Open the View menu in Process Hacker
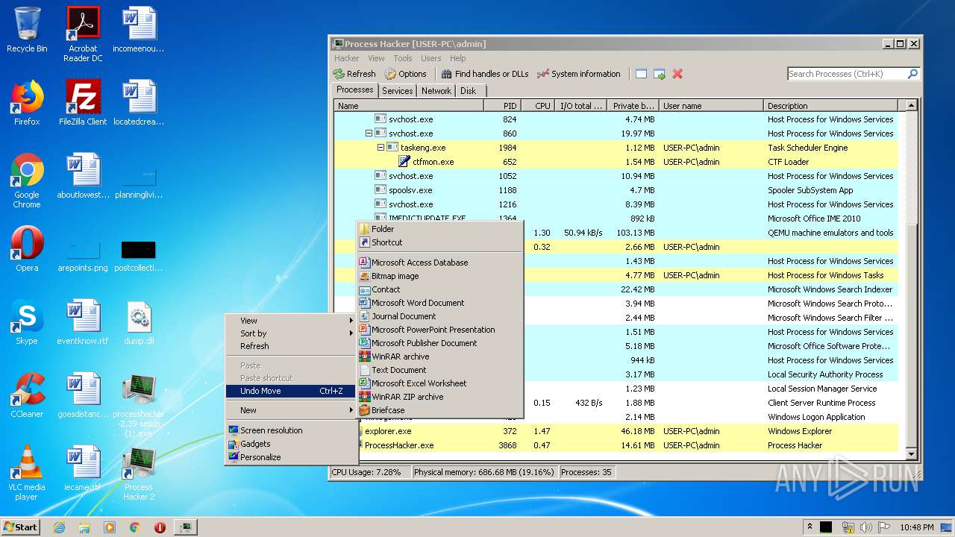This screenshot has width=955, height=537. [x=376, y=58]
